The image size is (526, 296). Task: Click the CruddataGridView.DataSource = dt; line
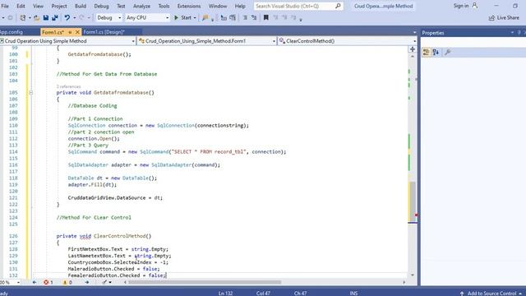click(115, 197)
